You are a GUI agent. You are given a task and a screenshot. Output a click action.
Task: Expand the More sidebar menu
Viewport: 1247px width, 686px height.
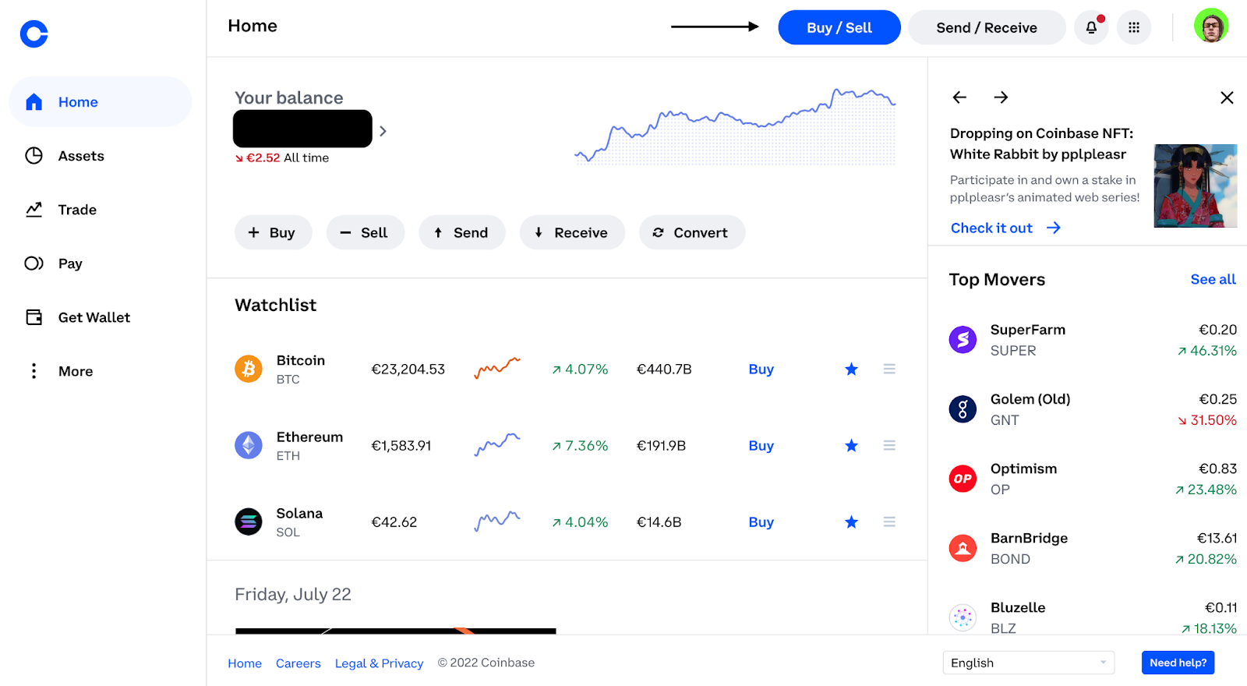[x=100, y=371]
